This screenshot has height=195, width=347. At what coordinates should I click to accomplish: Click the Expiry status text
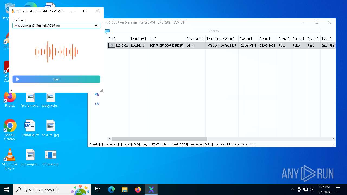point(235,144)
